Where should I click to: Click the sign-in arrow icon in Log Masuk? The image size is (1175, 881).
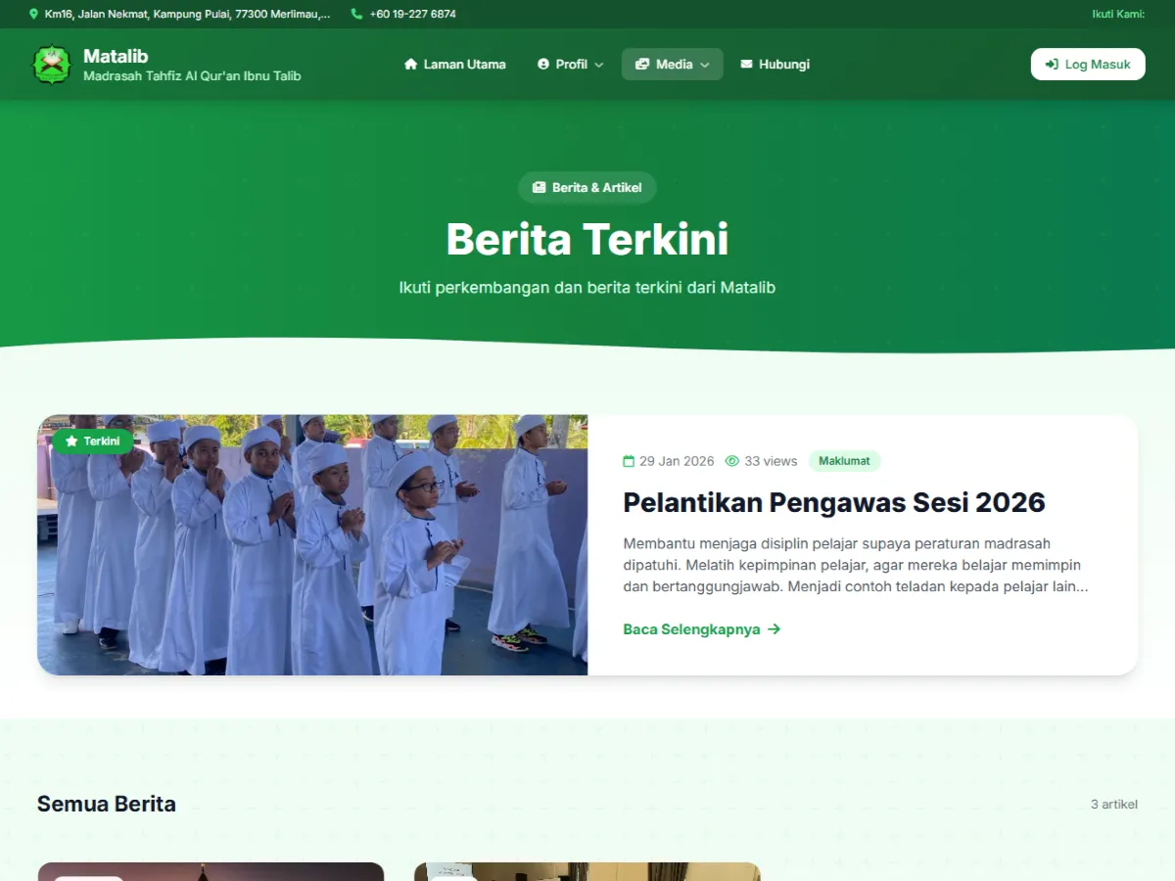[1052, 65]
